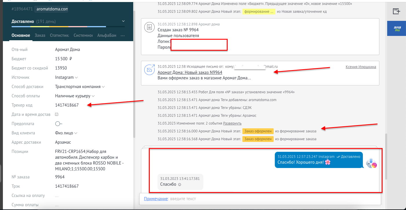
Task: Switch to the Заказ tab
Action: [x=40, y=35]
